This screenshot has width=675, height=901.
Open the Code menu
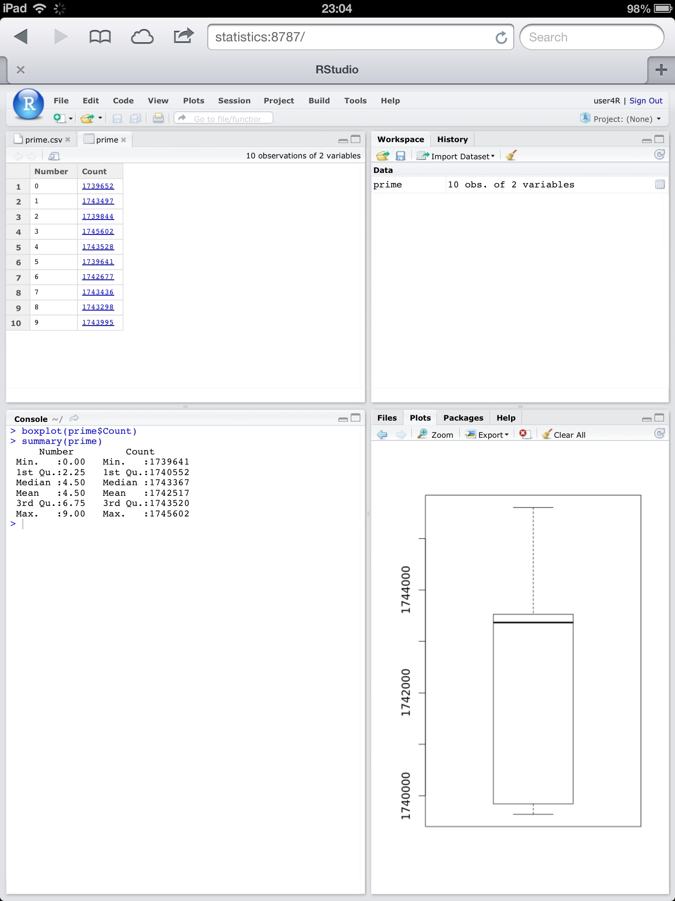123,101
